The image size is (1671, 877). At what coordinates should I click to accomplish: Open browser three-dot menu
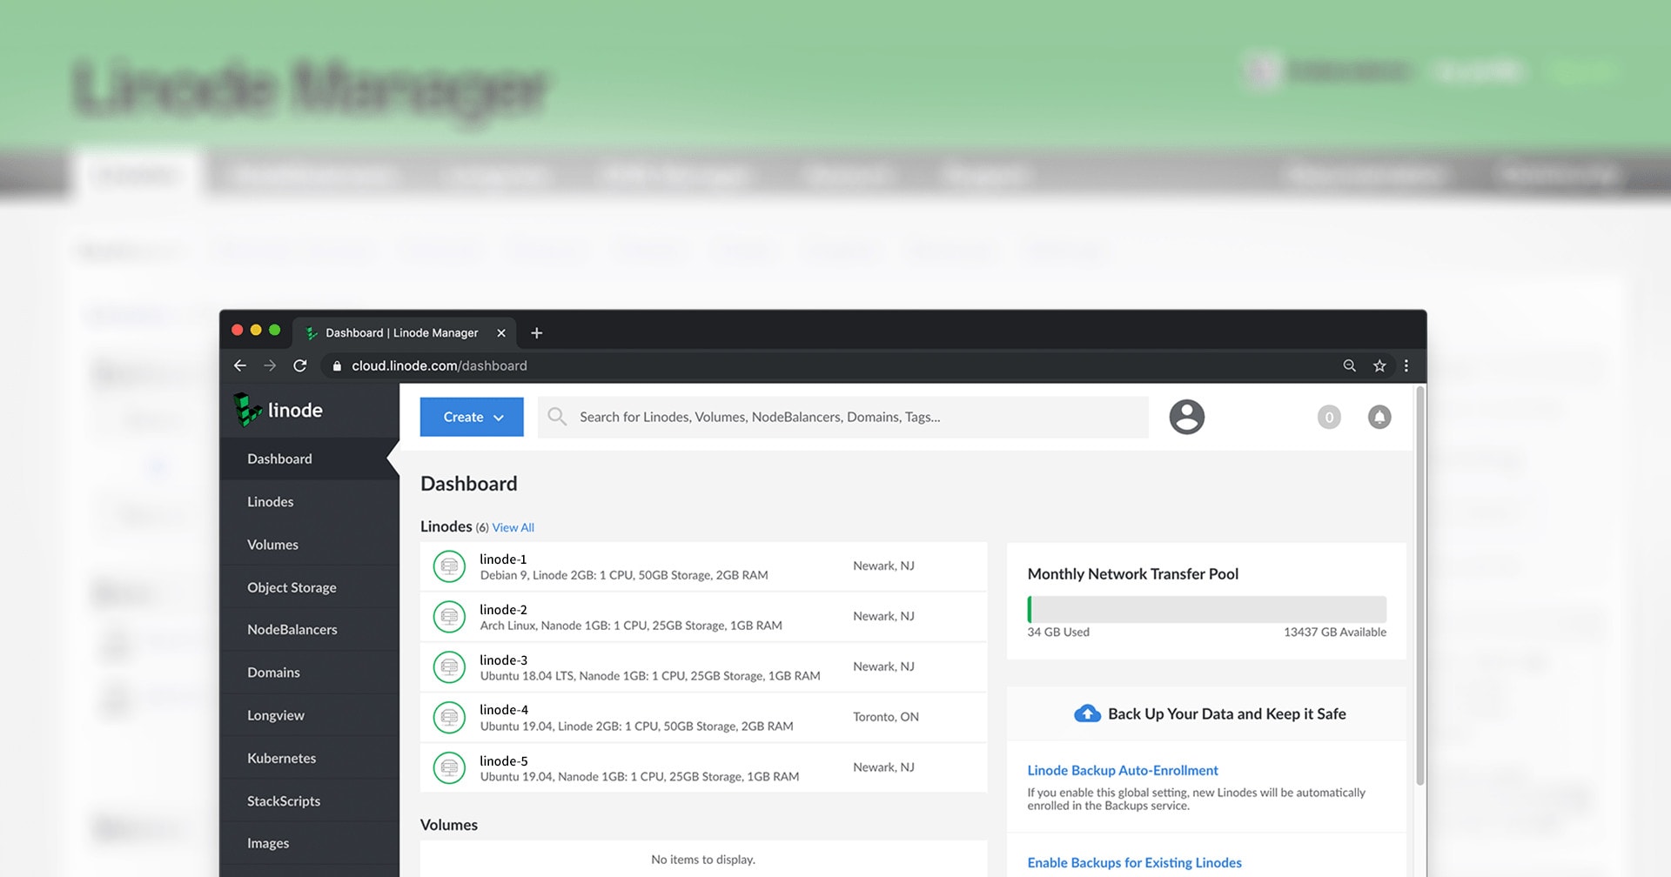[x=1406, y=366]
